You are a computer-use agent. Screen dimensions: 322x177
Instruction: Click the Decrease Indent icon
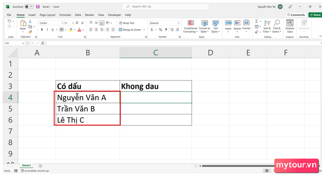(x=107, y=30)
